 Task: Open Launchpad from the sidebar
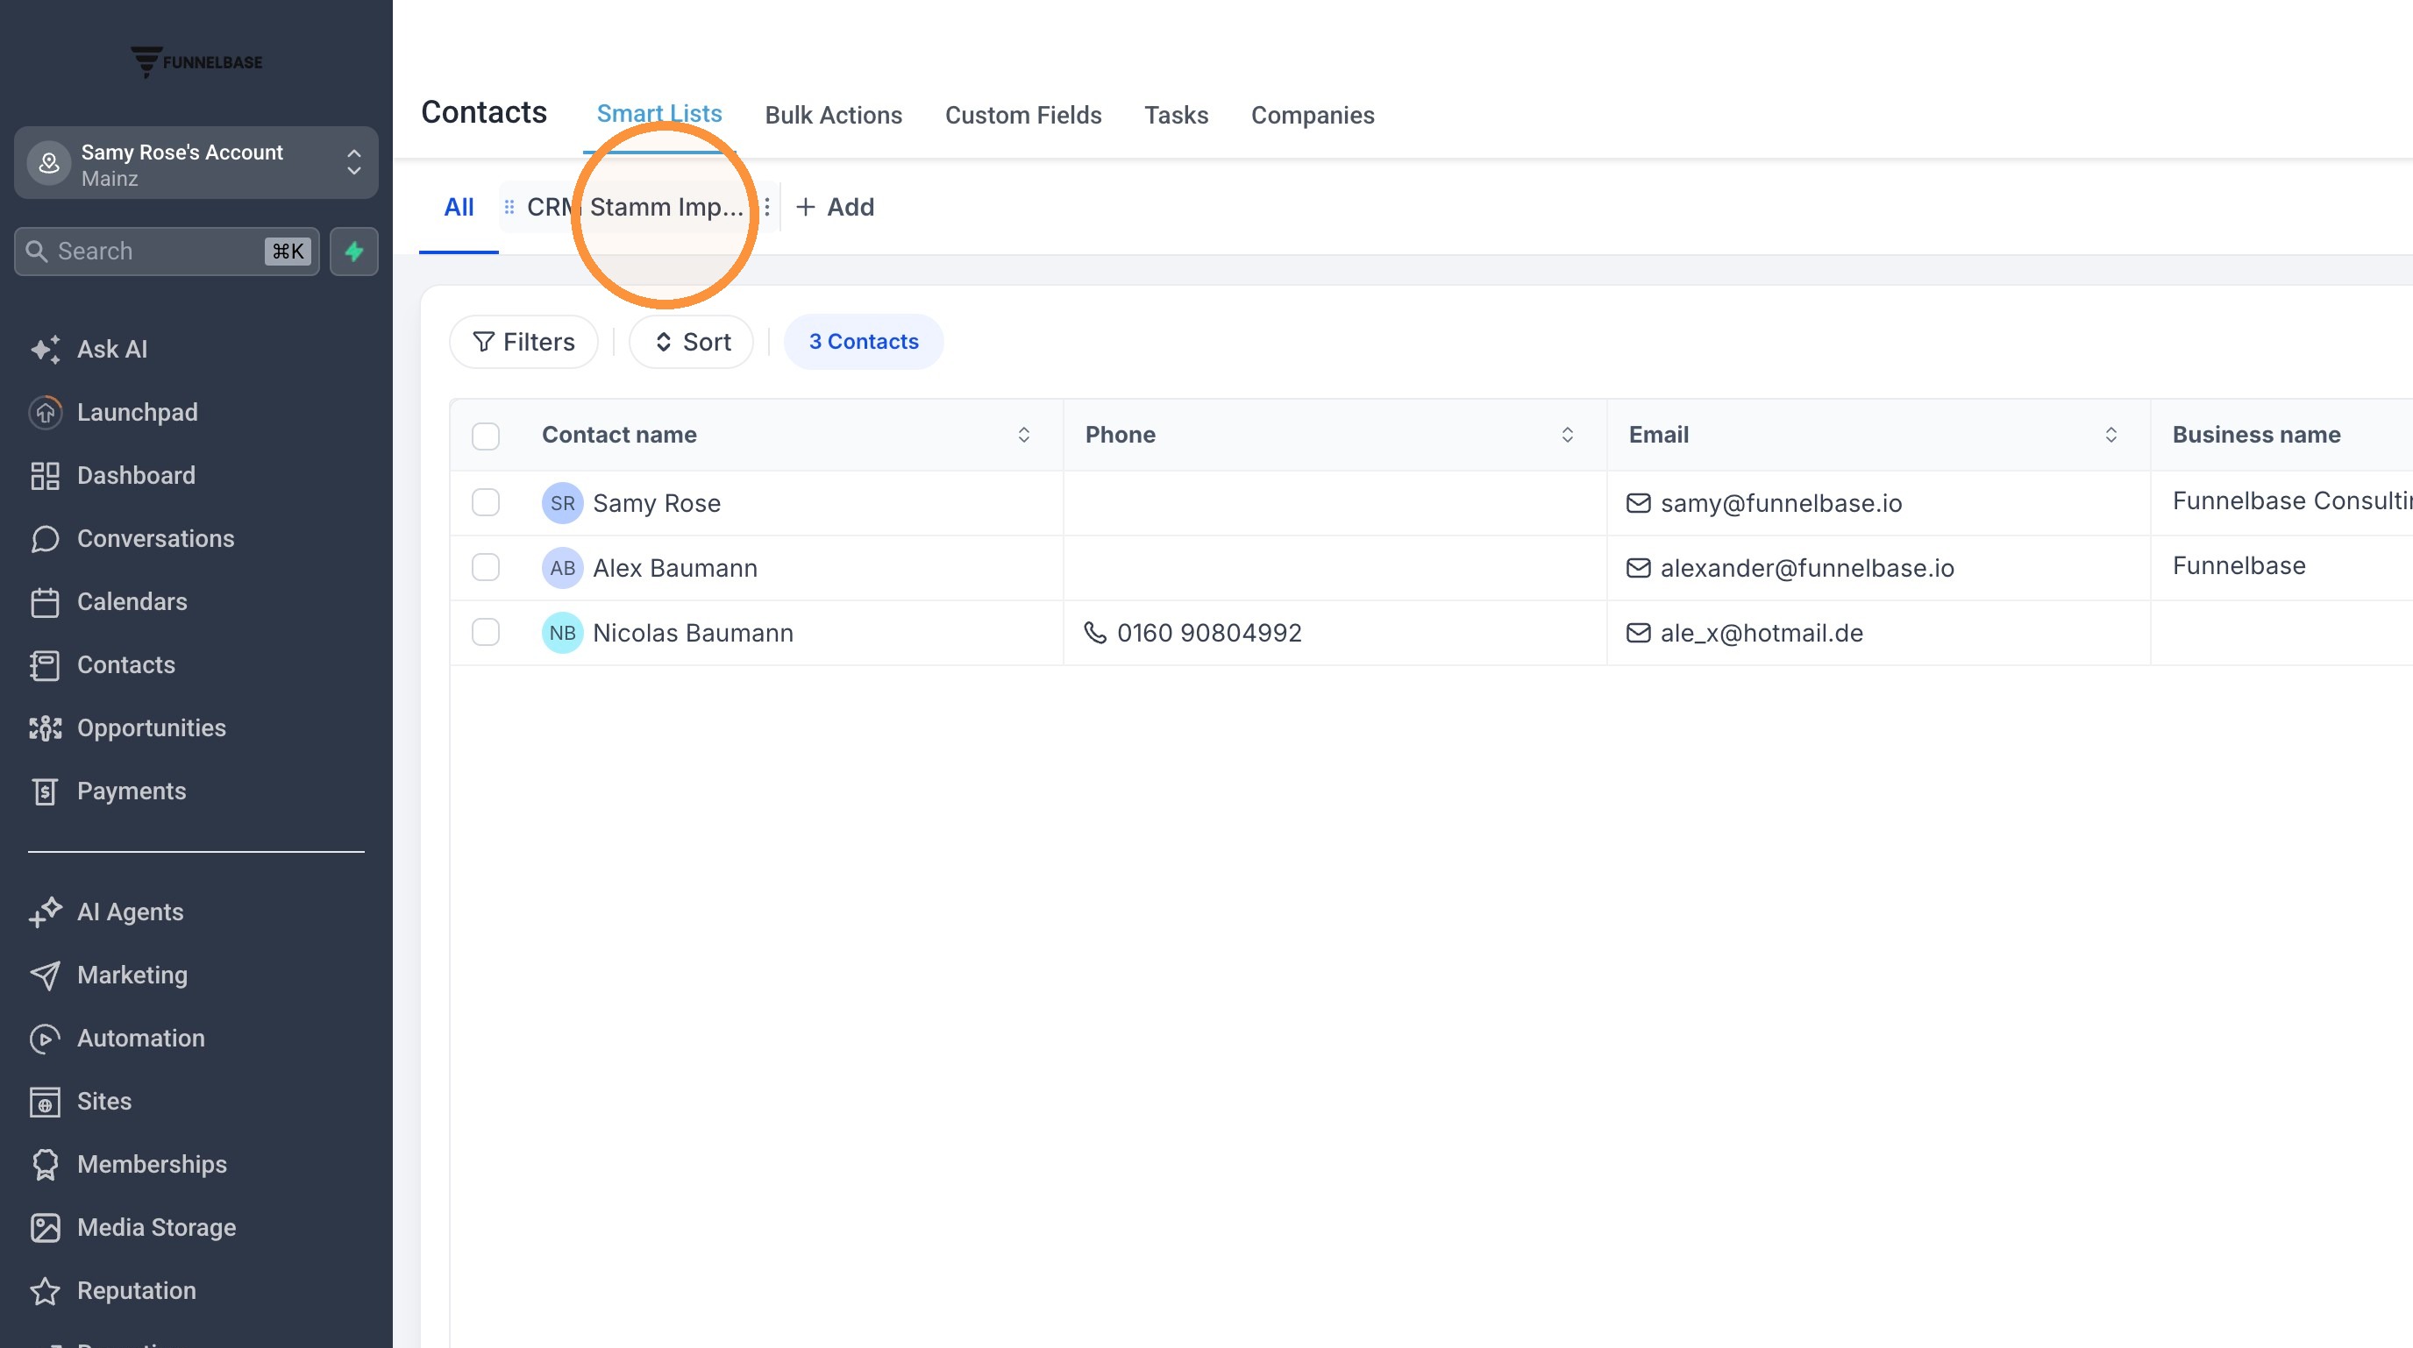point(113,412)
